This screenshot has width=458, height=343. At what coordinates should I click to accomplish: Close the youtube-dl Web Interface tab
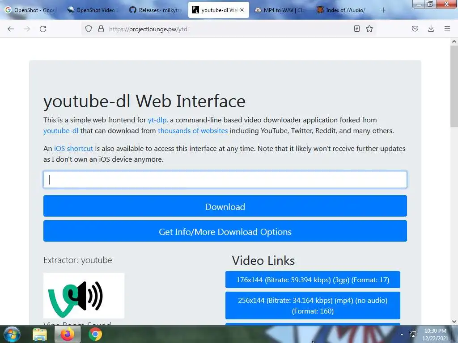pyautogui.click(x=242, y=10)
